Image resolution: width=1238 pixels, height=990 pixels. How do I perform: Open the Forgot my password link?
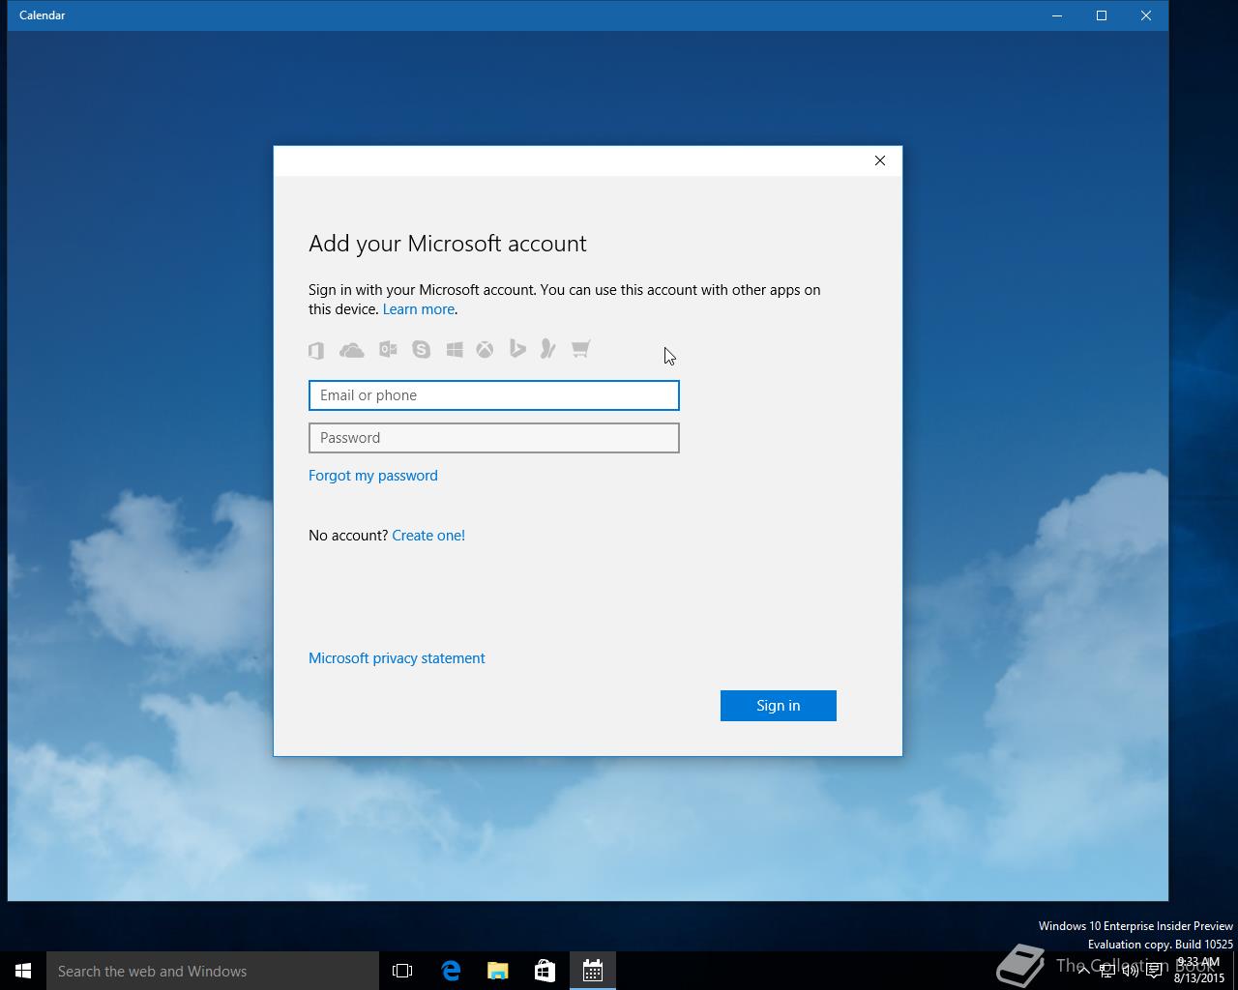click(x=373, y=476)
